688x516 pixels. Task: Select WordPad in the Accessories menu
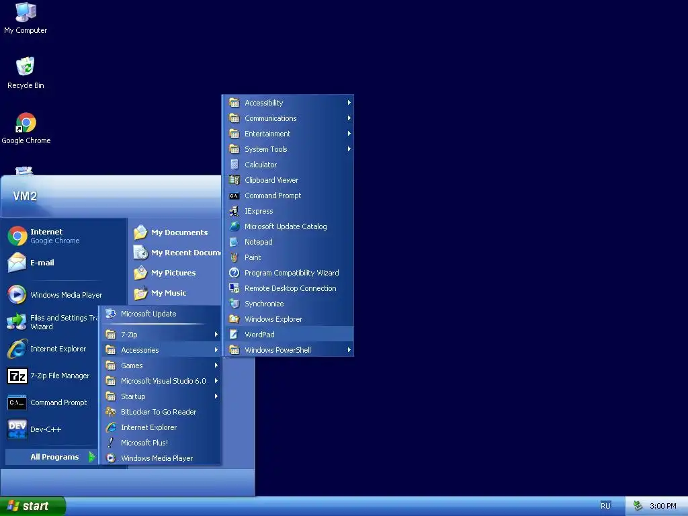click(289, 335)
